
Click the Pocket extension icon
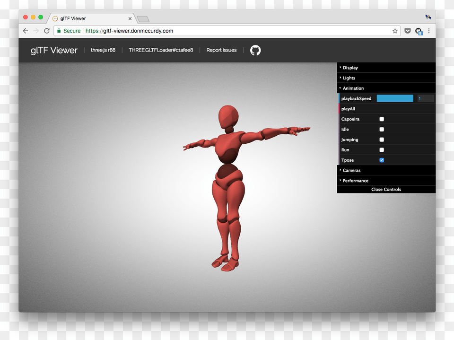click(x=407, y=31)
